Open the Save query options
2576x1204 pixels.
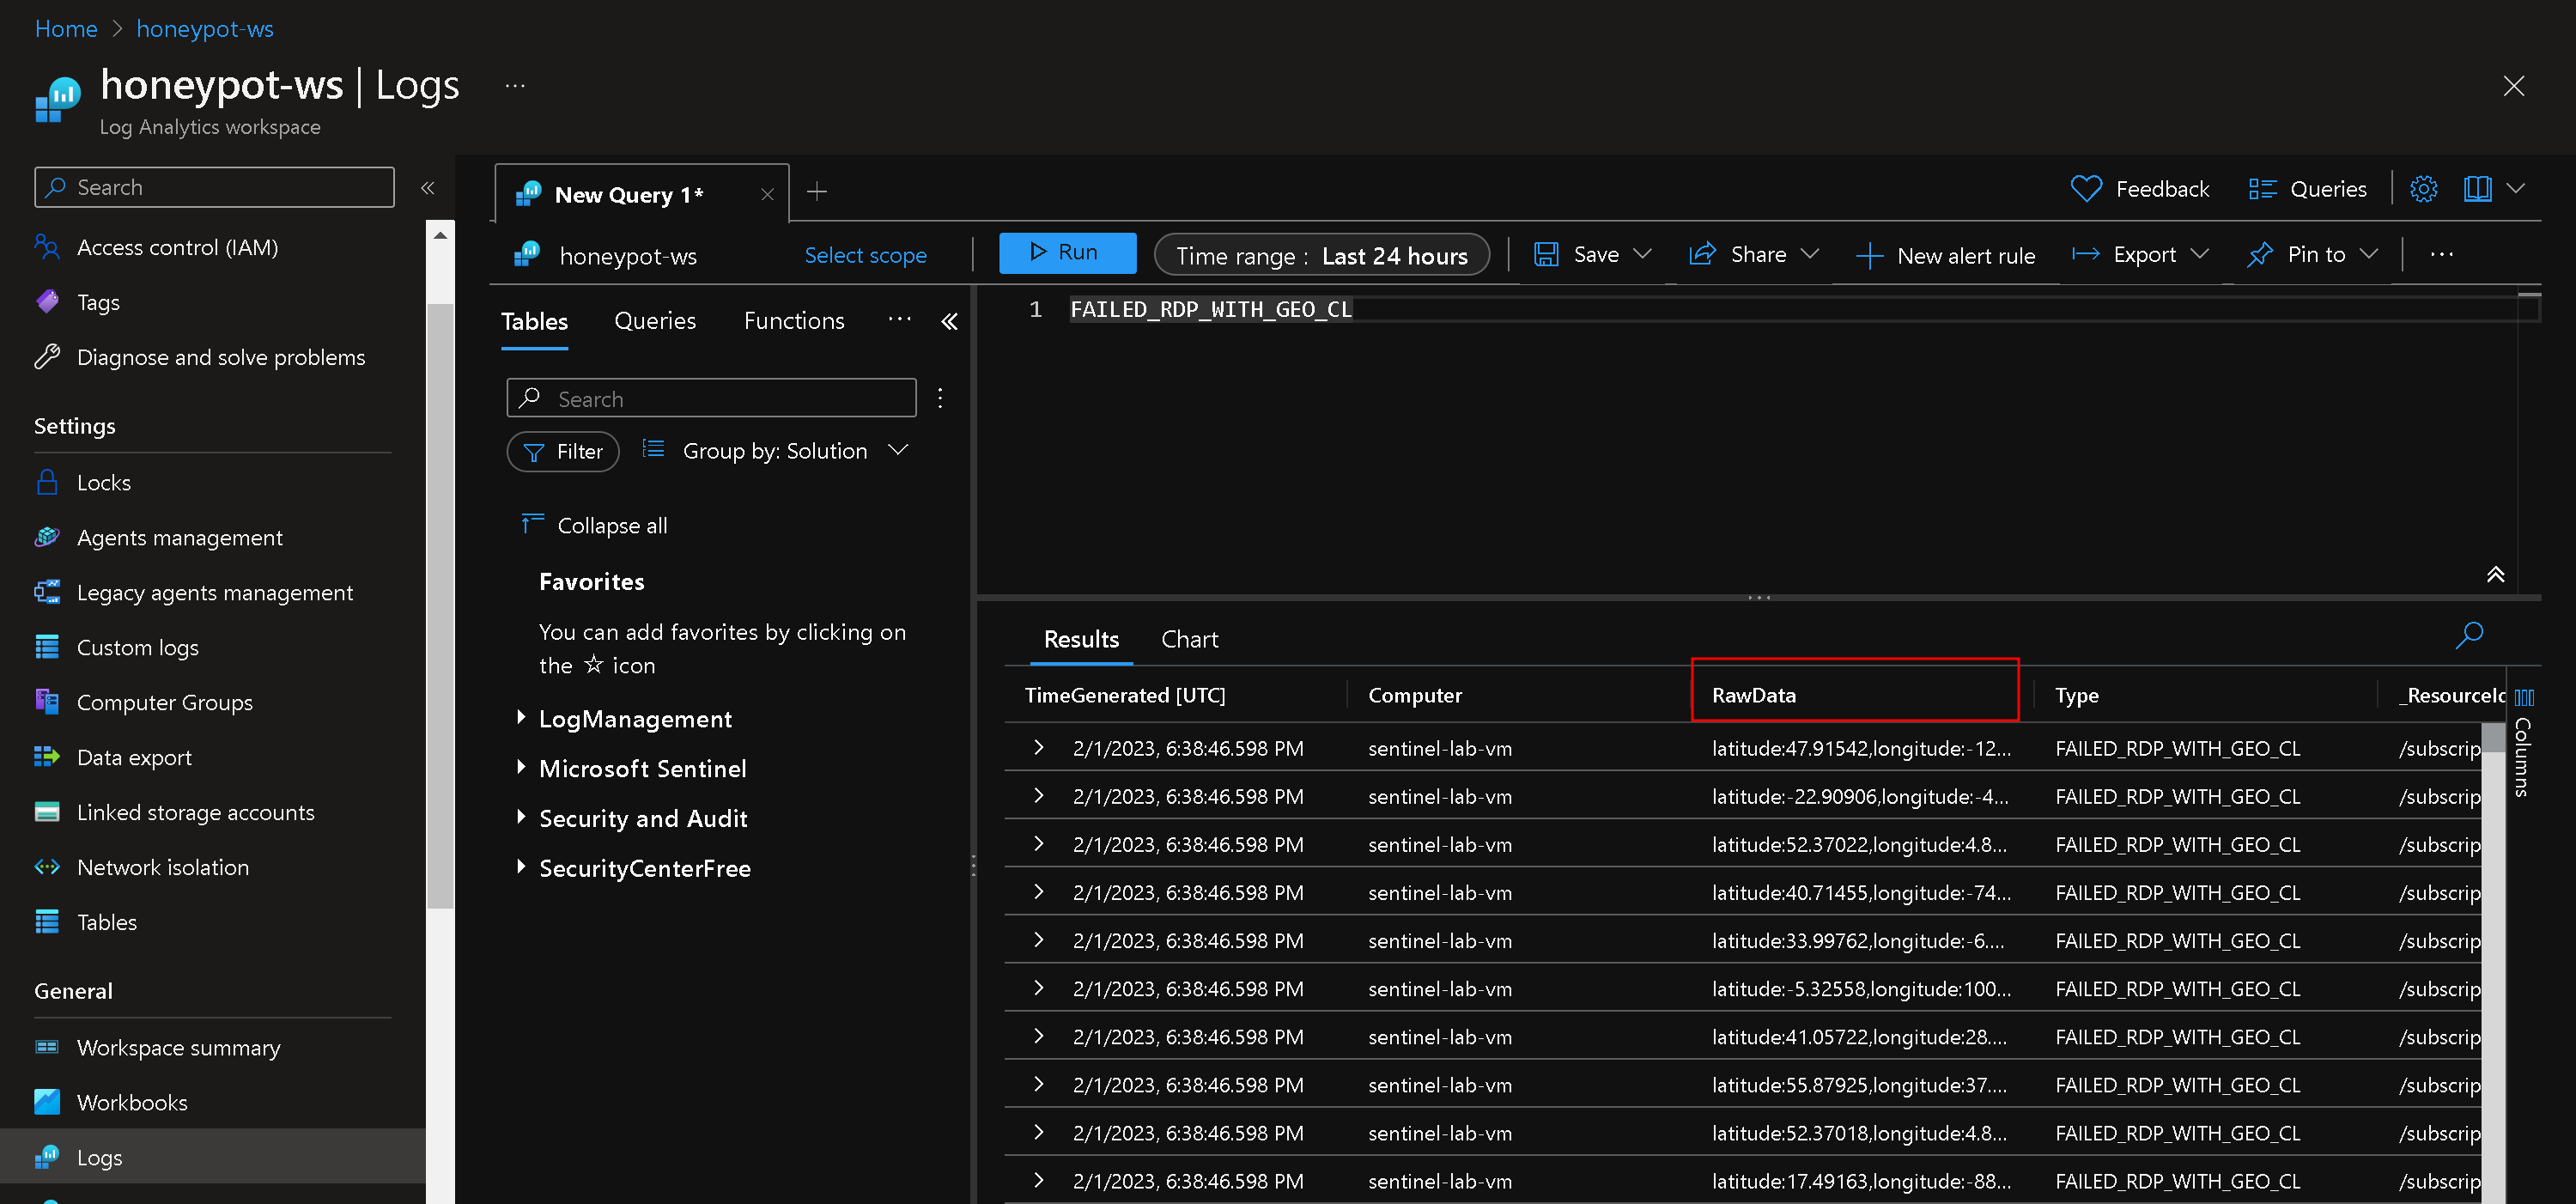click(1643, 253)
